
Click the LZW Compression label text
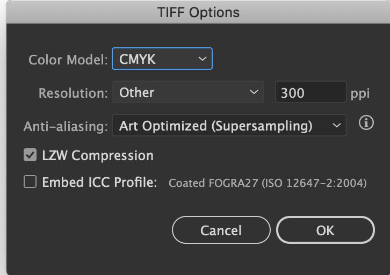coord(98,156)
